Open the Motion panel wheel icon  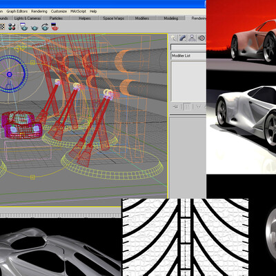(201, 38)
